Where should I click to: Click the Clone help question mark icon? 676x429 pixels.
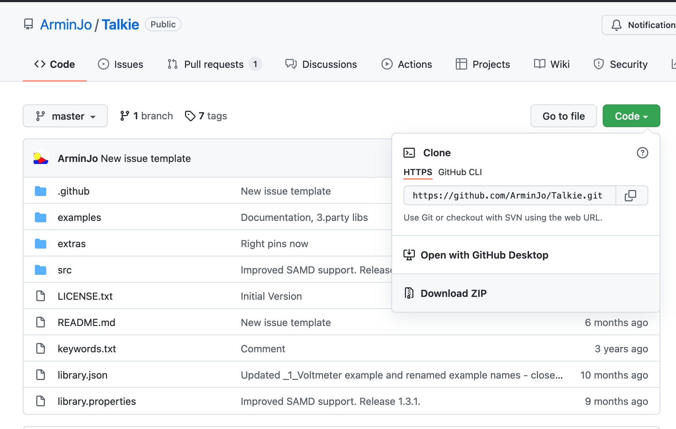click(642, 153)
